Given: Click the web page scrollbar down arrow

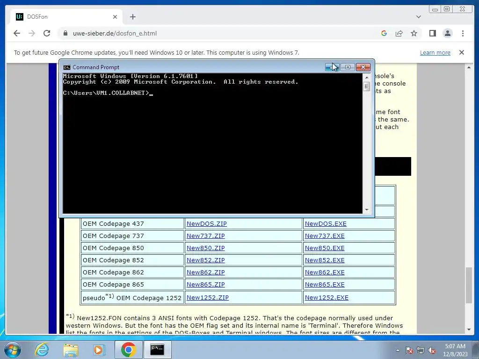Looking at the screenshot, I should [x=469, y=330].
